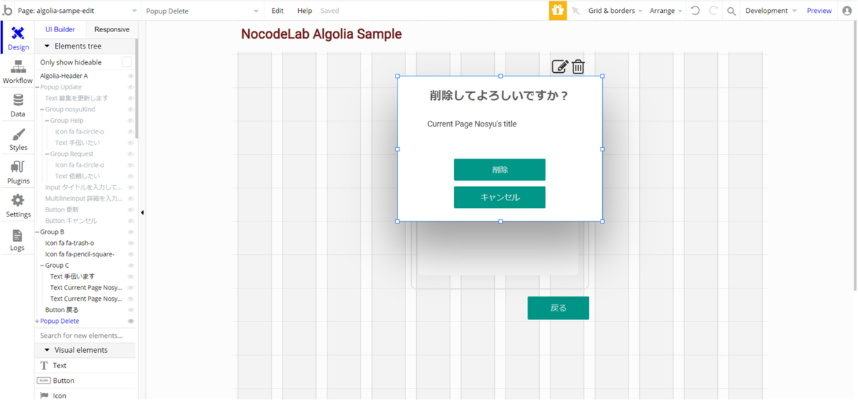This screenshot has width=858, height=400.
Task: Collapse the left panel with the black arrow
Action: coord(142,212)
